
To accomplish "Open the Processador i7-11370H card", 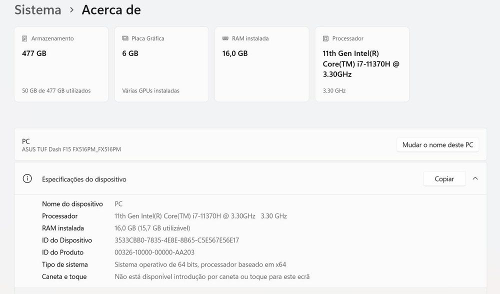I will pos(362,65).
